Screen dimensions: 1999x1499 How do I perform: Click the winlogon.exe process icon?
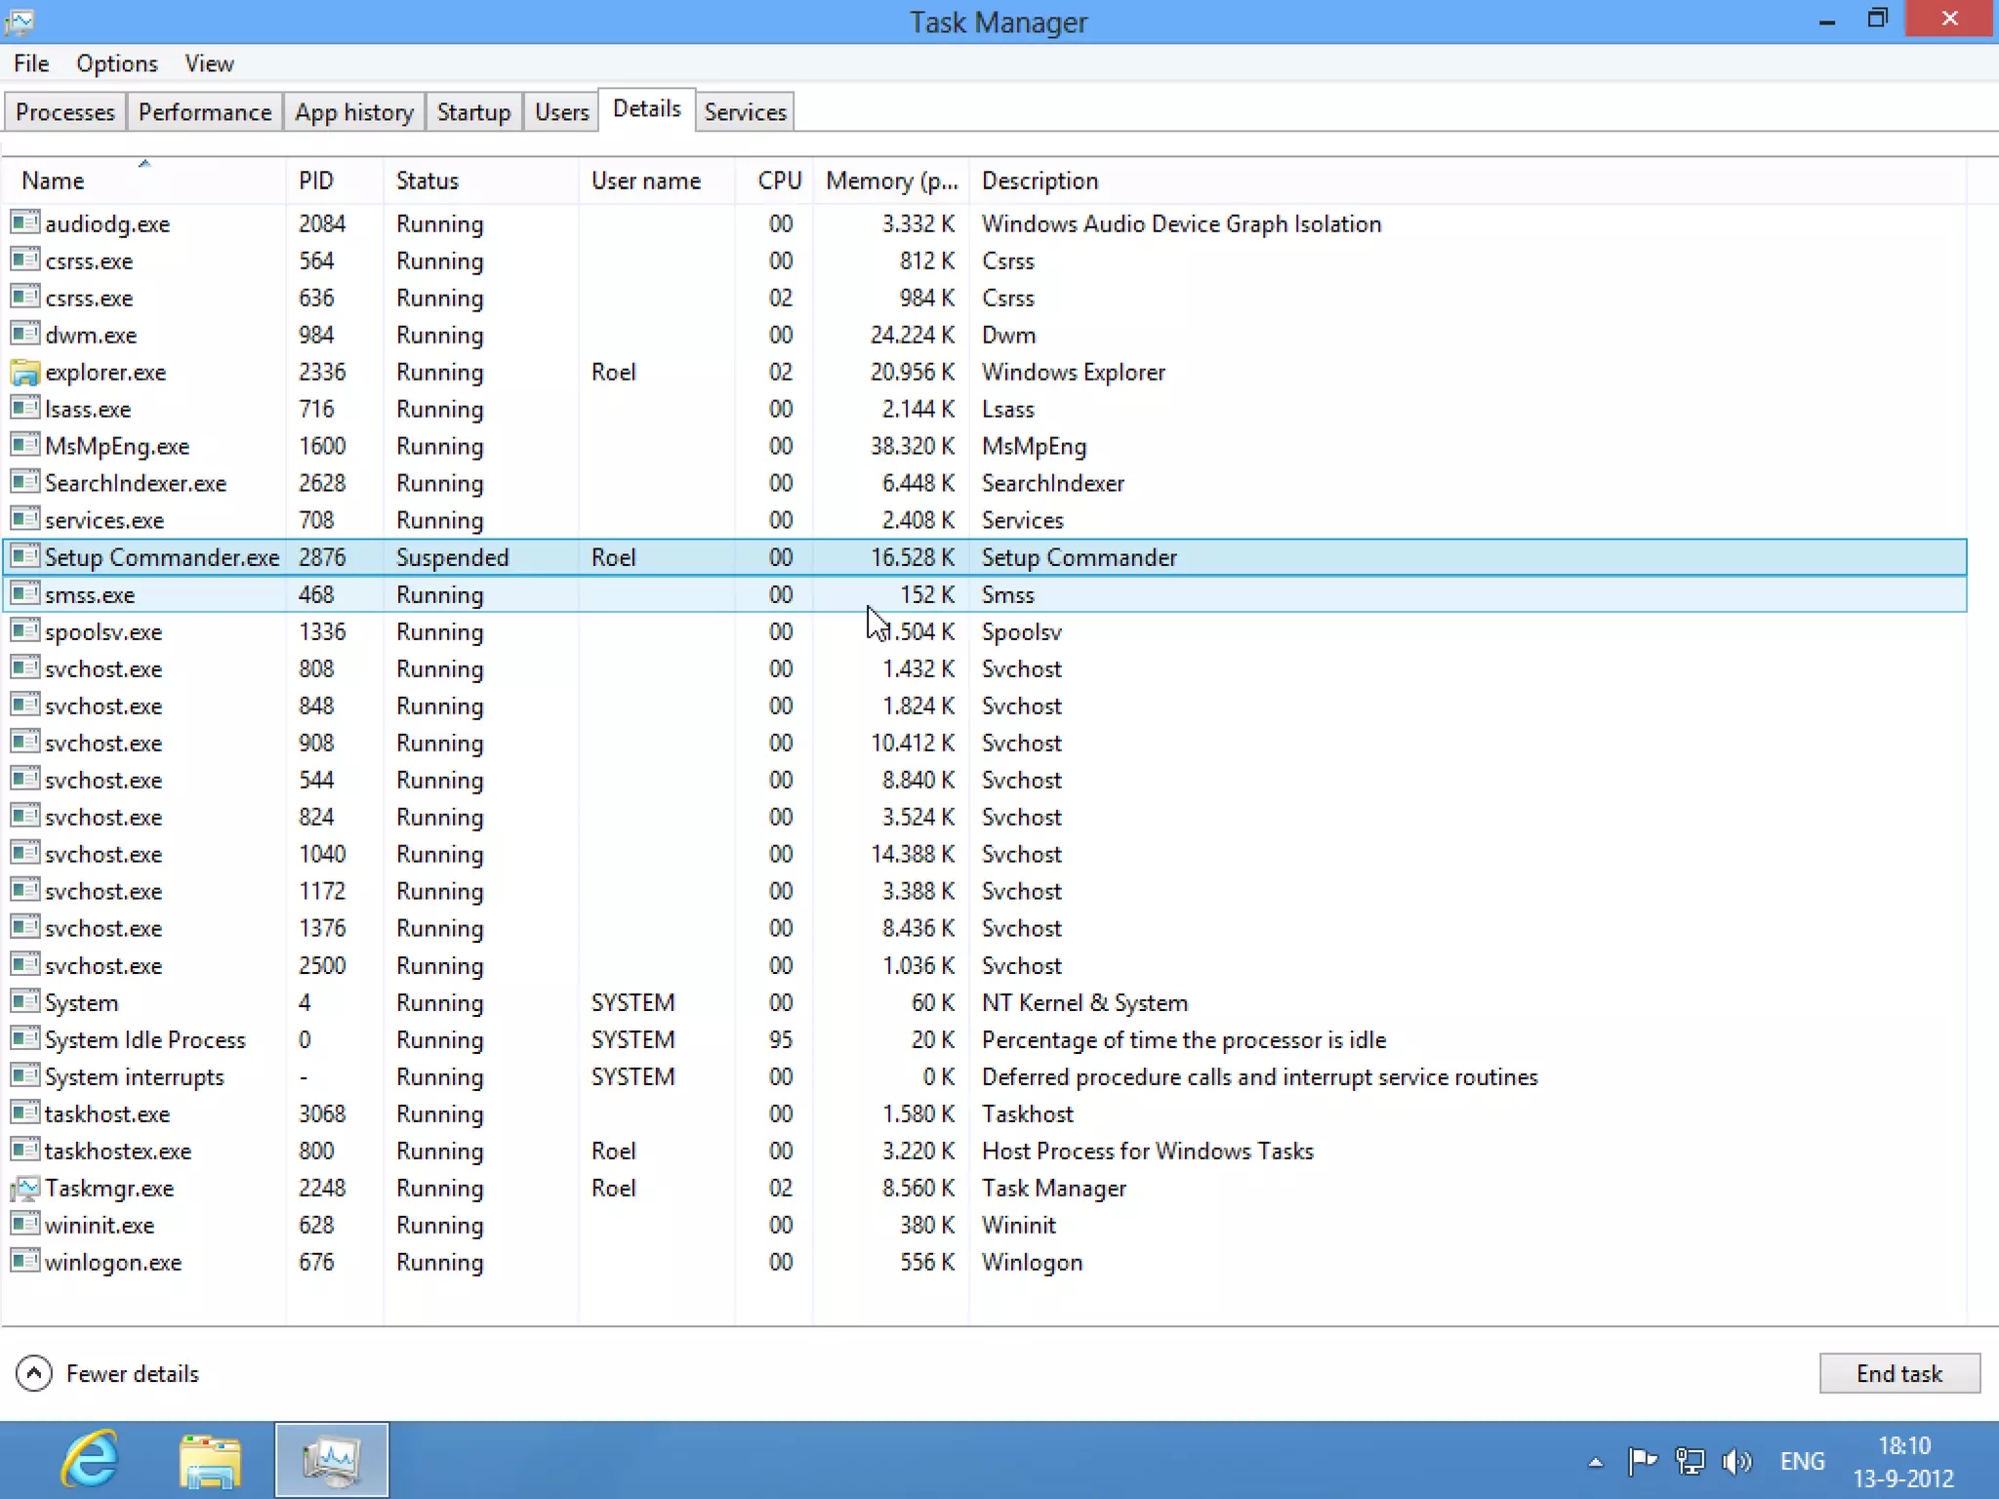(x=25, y=1261)
